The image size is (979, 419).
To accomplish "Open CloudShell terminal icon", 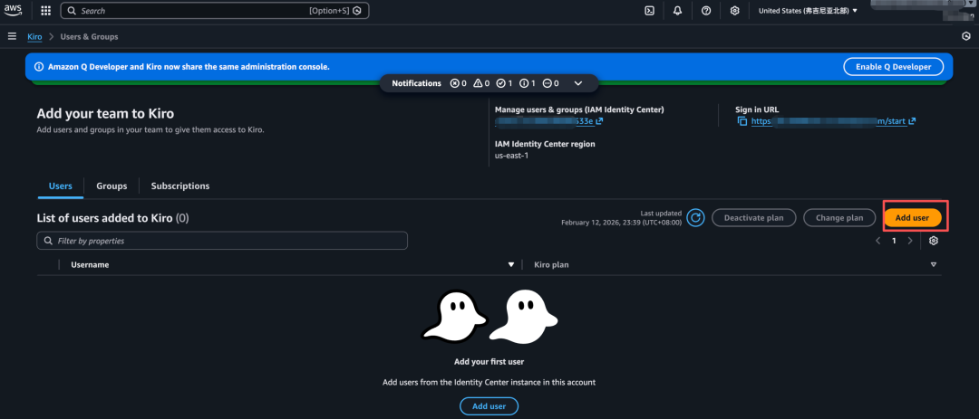I will pyautogui.click(x=649, y=11).
